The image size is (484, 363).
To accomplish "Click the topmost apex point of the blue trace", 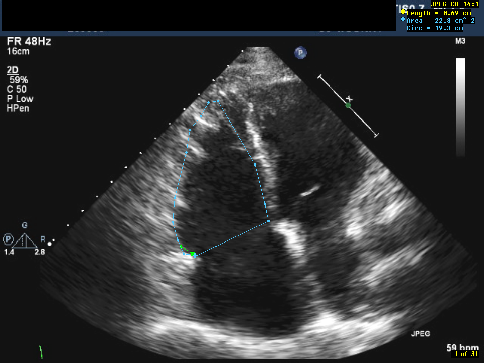I will 218,101.
